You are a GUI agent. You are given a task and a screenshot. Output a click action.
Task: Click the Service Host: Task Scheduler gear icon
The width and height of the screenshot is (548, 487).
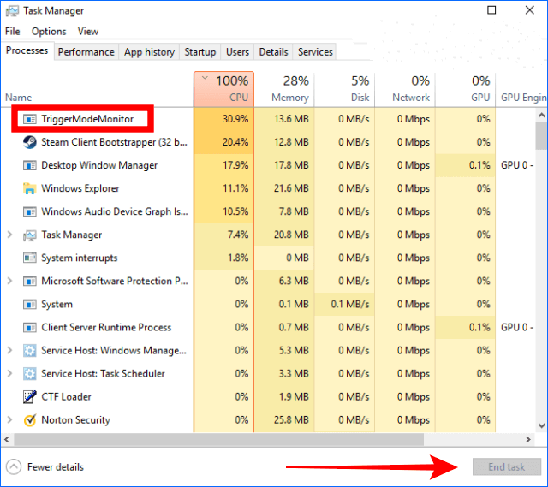(x=30, y=374)
